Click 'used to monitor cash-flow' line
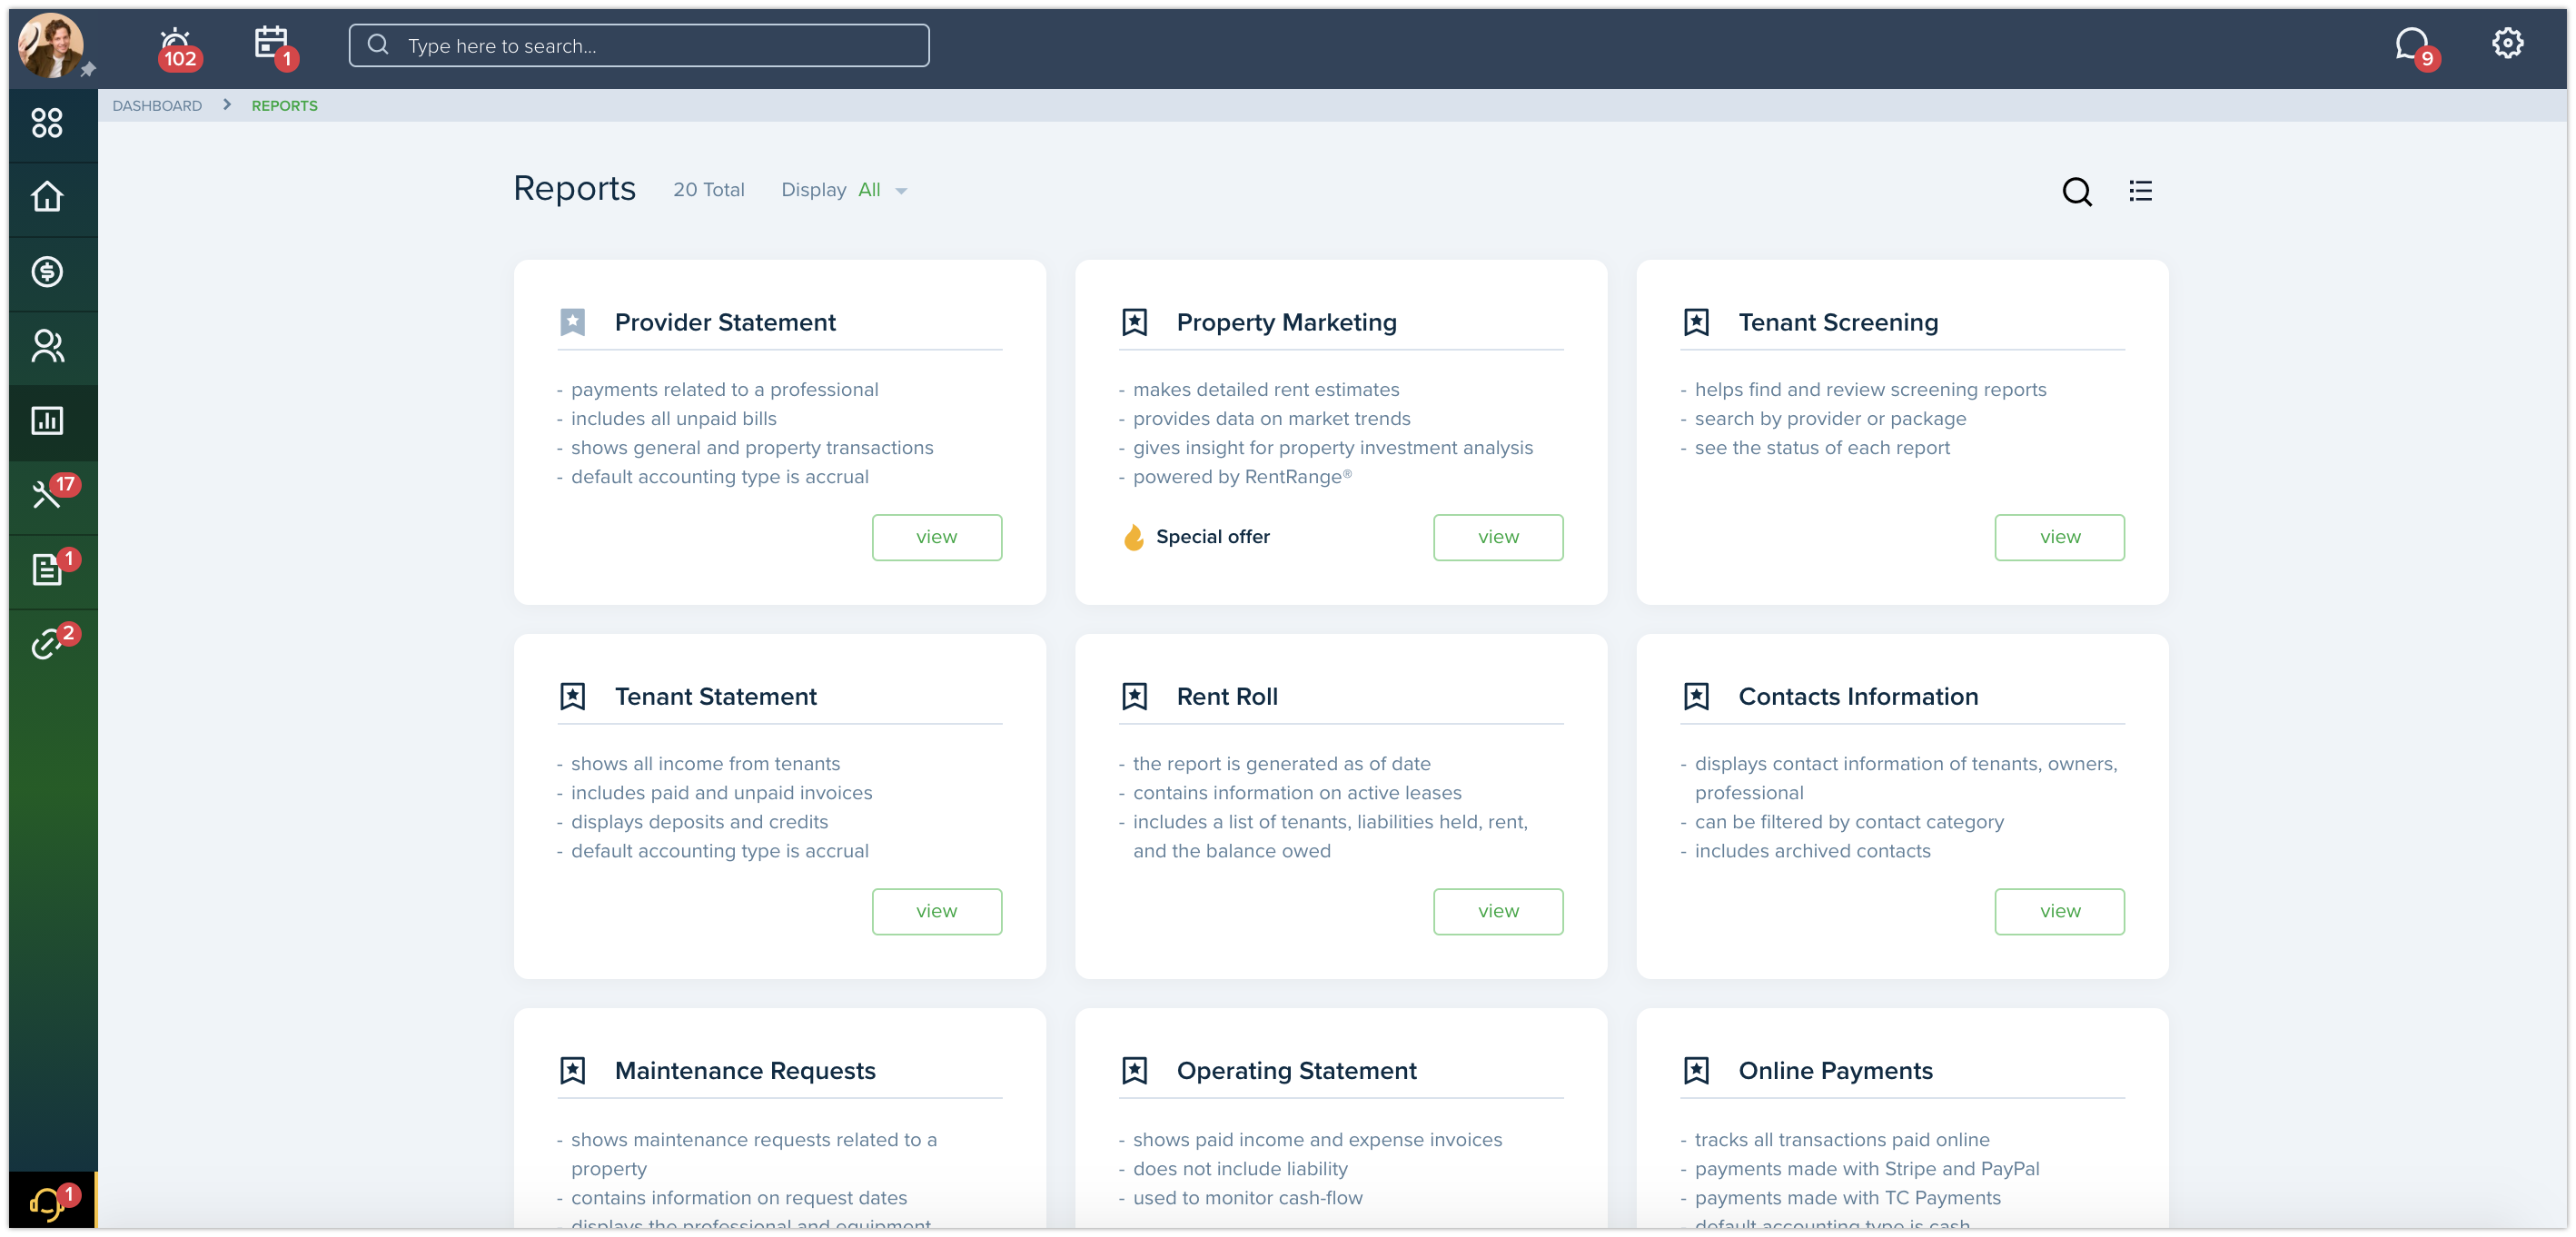Image resolution: width=2576 pixels, height=1237 pixels. pos(1248,1198)
